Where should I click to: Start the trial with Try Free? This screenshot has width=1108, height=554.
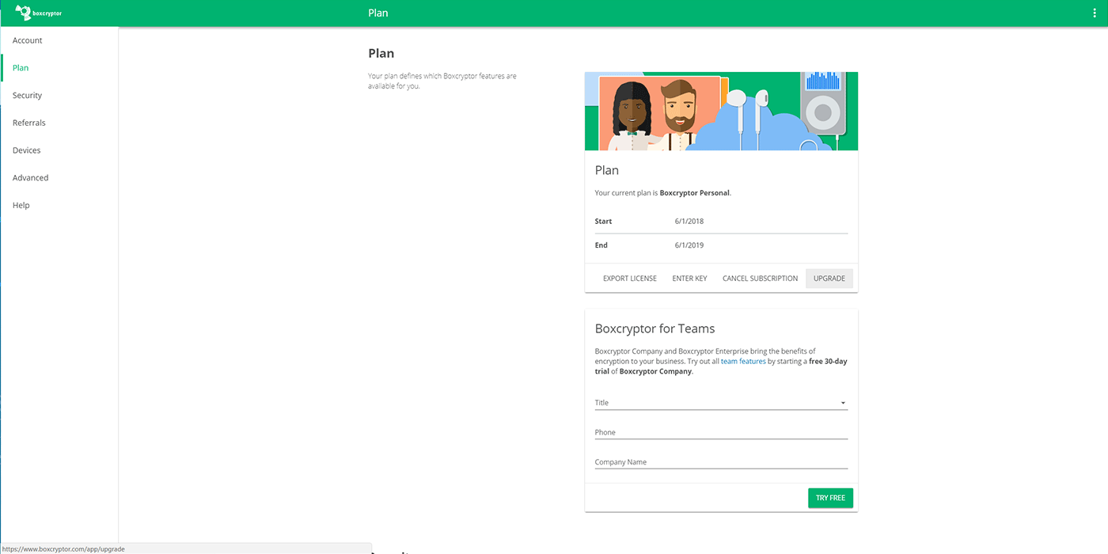(830, 498)
